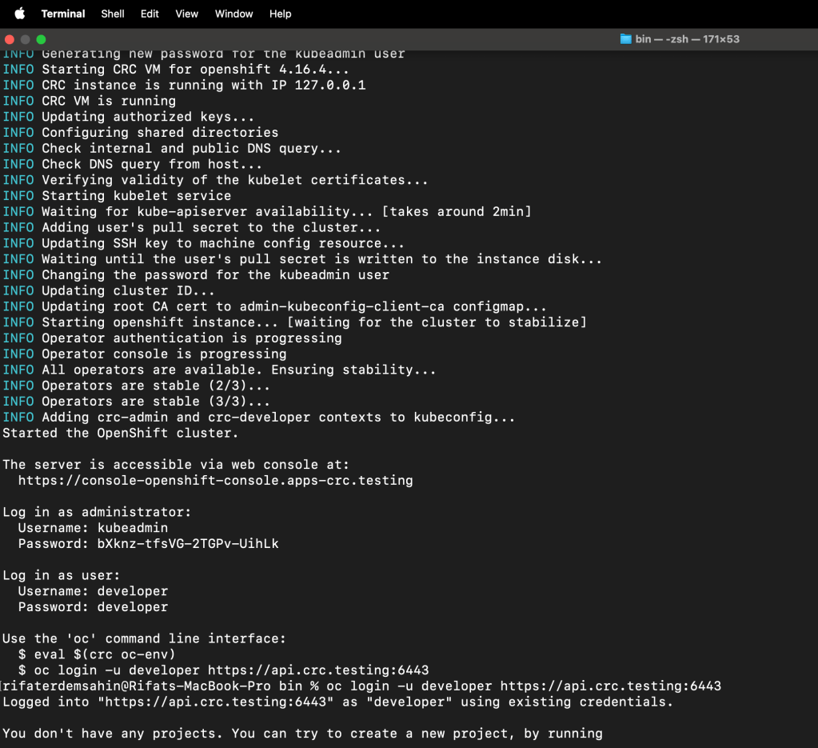This screenshot has height=748, width=818.
Task: Click the kubeadmin password bXknz-tfsVG-2TGPv-UihLk
Action: click(x=188, y=544)
